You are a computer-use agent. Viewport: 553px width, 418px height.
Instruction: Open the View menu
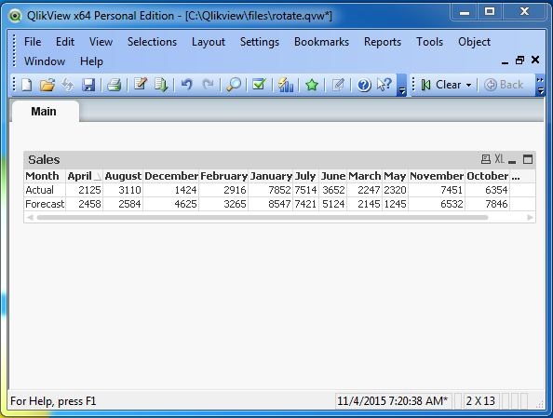(101, 42)
